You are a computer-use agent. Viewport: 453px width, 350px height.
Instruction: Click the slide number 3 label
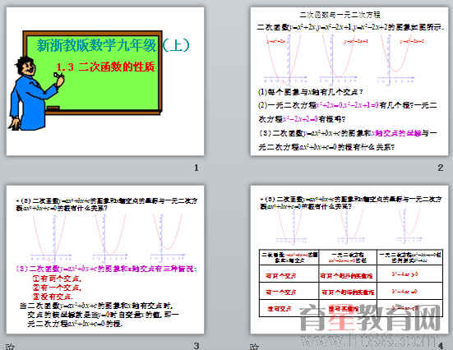pyautogui.click(x=196, y=346)
